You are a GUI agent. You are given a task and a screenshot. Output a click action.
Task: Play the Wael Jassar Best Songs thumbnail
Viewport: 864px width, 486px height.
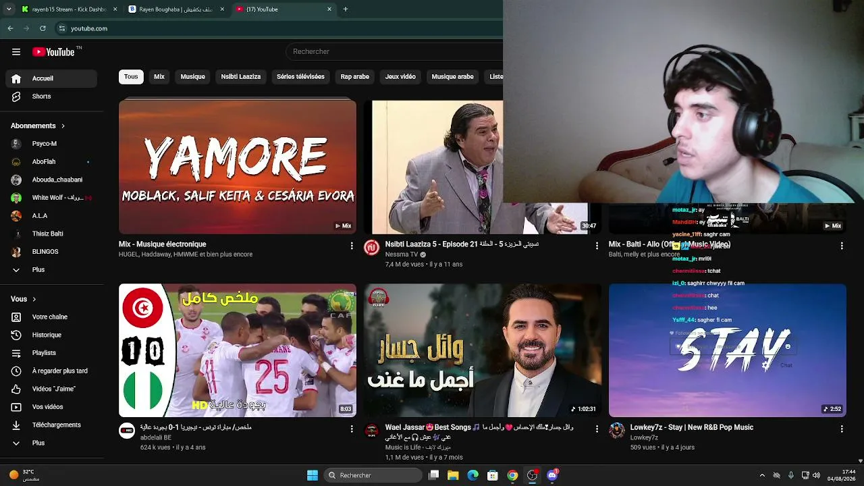[483, 350]
